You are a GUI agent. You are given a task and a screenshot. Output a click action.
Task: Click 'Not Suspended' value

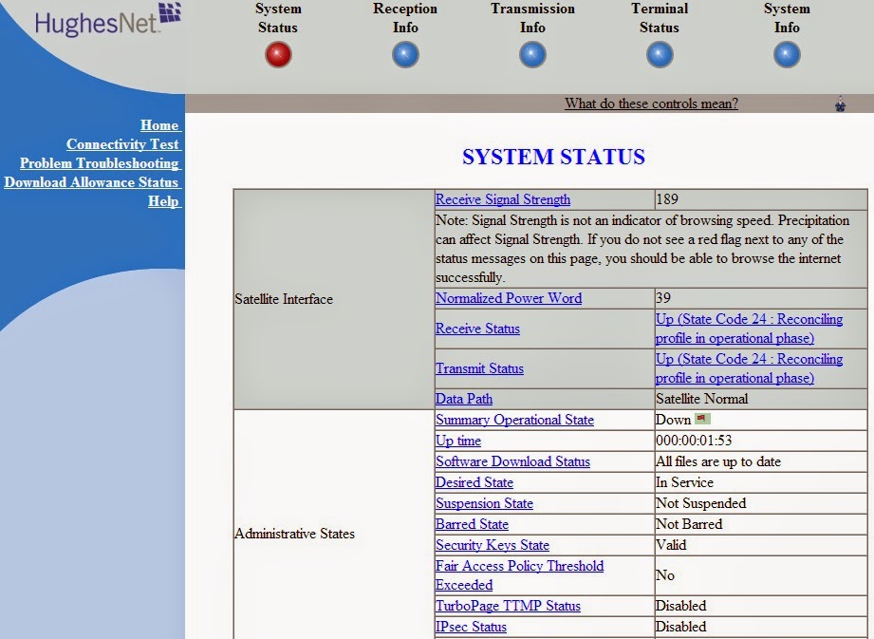(x=700, y=503)
